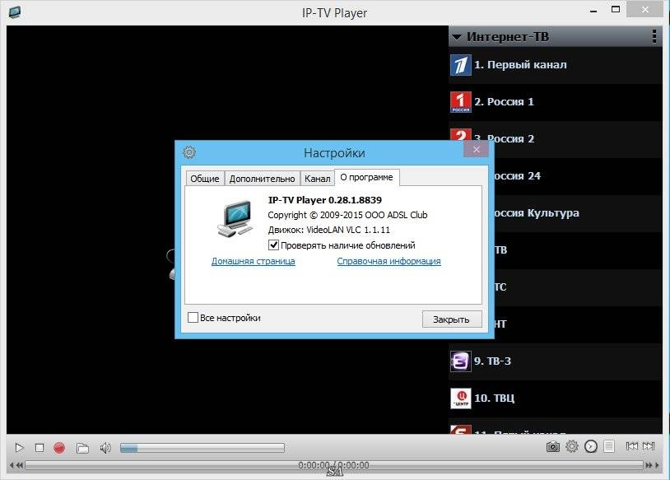
Task: Switch to previous channel icon
Action: 631,446
